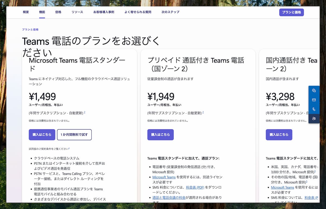326x209 pixels.
Task: Open 料金表 (PDF) link in prepaid plan
Action: 195,188
